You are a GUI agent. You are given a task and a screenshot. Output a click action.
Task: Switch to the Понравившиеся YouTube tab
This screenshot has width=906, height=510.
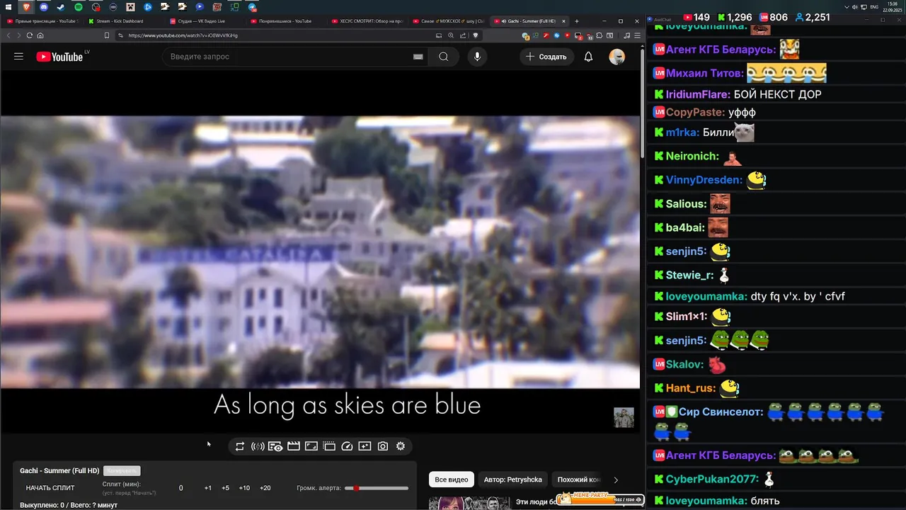286,21
